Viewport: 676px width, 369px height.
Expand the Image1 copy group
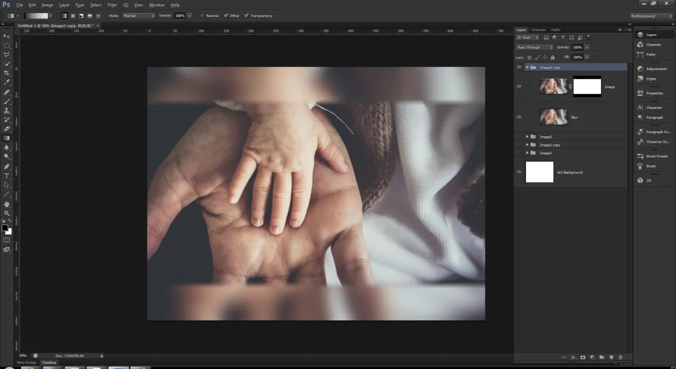[x=527, y=145]
